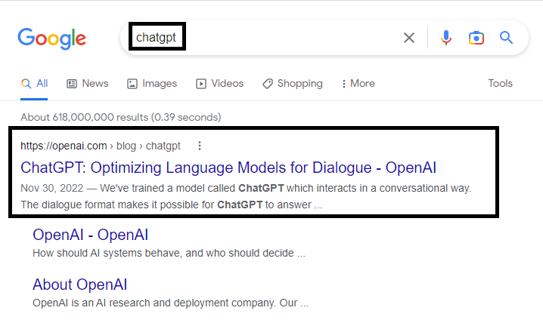Image resolution: width=543 pixels, height=320 pixels.
Task: Start voice search with microphone icon
Action: point(446,38)
